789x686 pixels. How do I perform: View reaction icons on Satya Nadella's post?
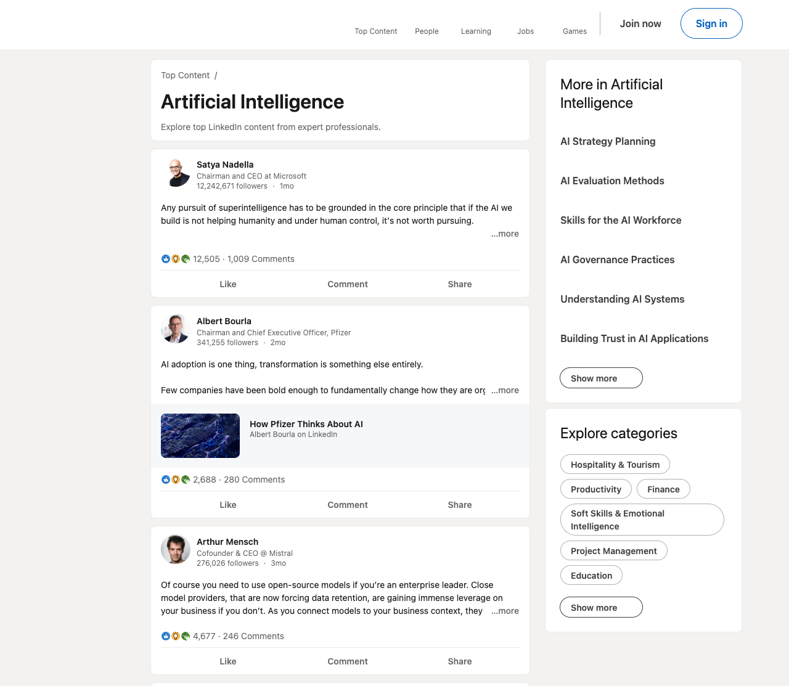click(176, 259)
